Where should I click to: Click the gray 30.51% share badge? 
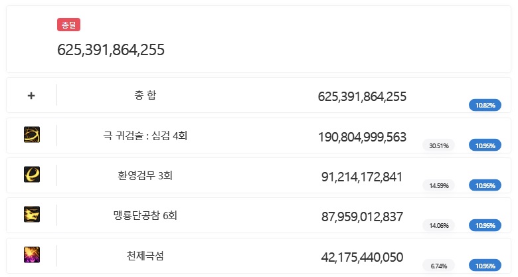click(438, 145)
